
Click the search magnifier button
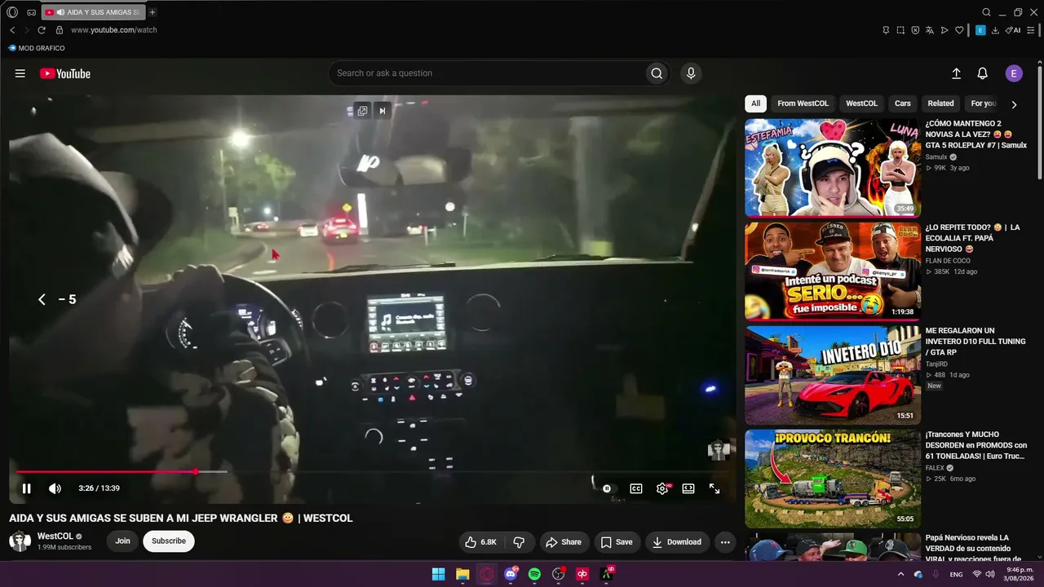pos(657,73)
